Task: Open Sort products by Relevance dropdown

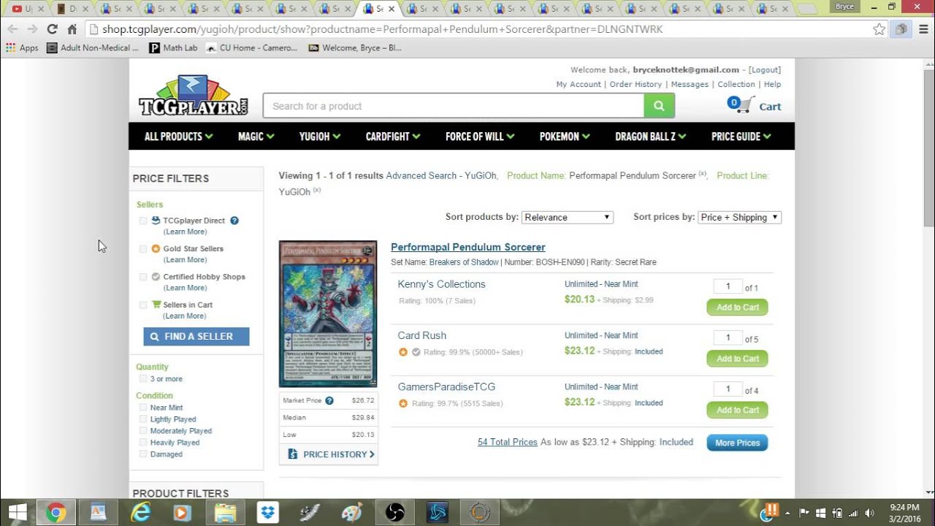Action: point(568,217)
